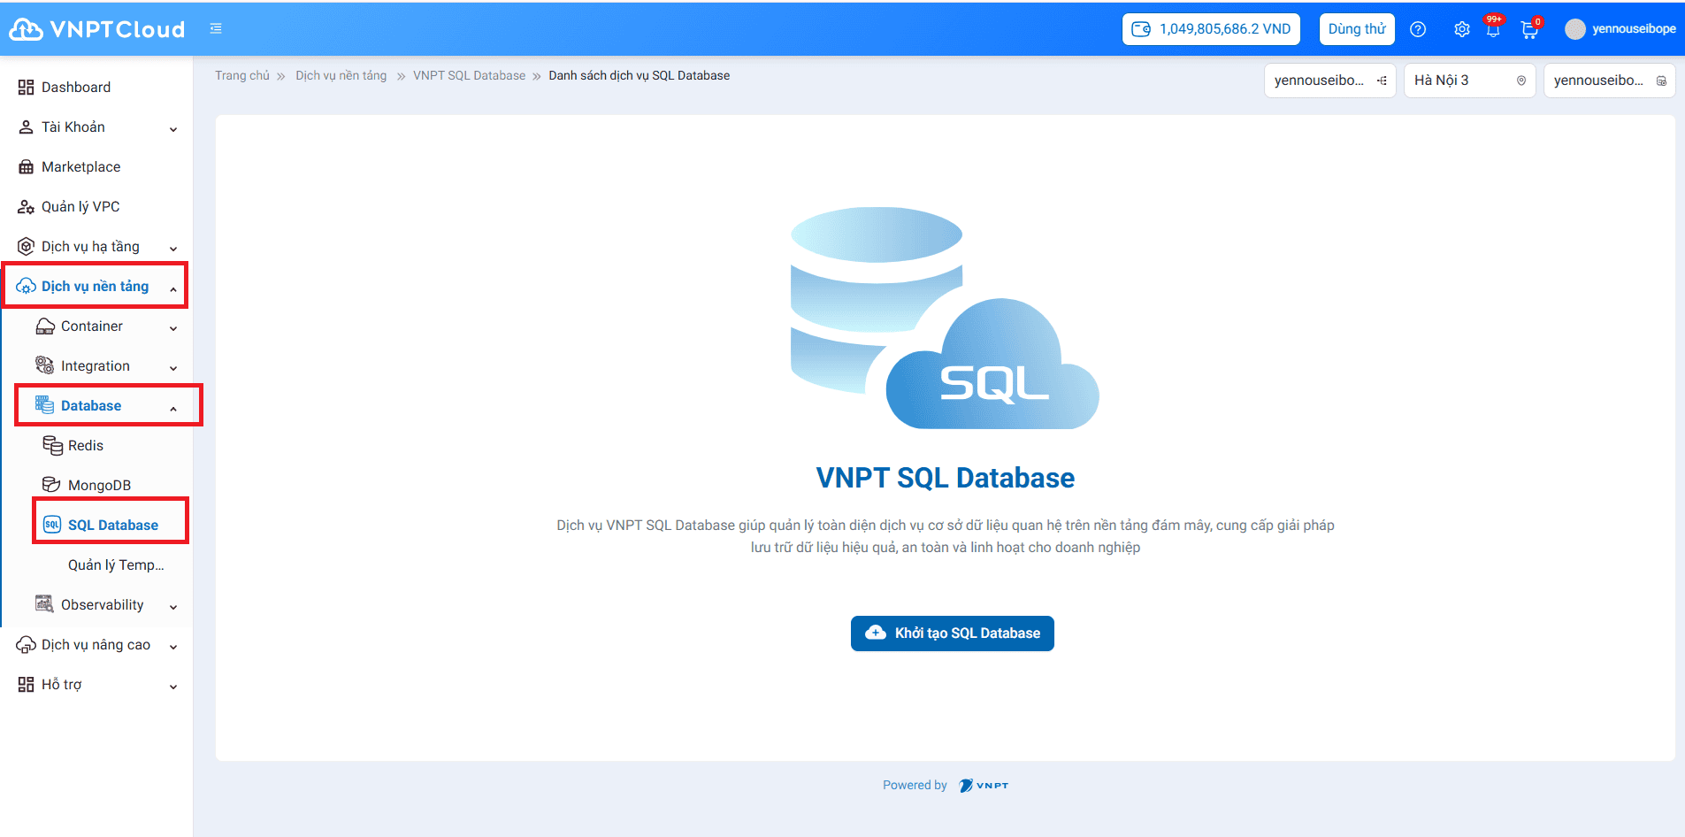Go to Marketplace page
The height and width of the screenshot is (837, 1685).
click(80, 167)
